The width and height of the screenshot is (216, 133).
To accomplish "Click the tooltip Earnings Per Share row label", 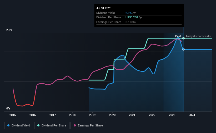I will [109, 22].
